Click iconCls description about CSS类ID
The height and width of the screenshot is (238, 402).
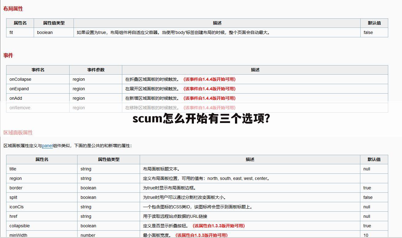coord(199,207)
